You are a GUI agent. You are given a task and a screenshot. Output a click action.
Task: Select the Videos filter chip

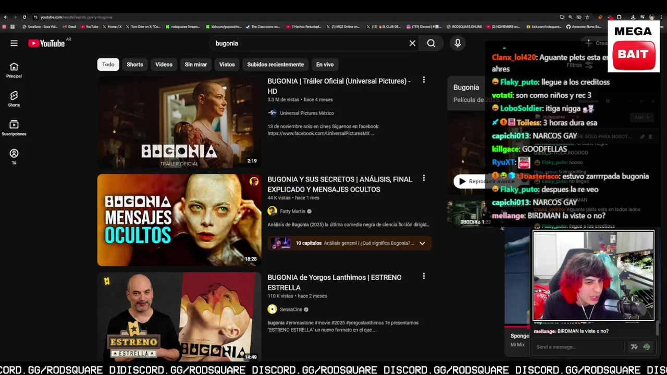point(164,65)
